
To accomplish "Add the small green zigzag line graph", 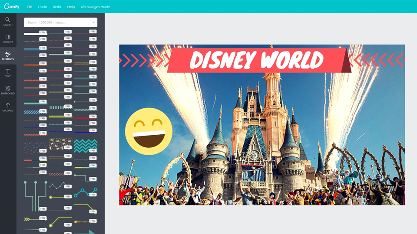I will click(60, 185).
